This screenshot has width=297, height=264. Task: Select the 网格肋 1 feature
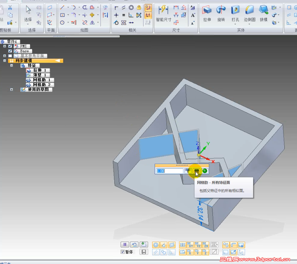coord(40,80)
